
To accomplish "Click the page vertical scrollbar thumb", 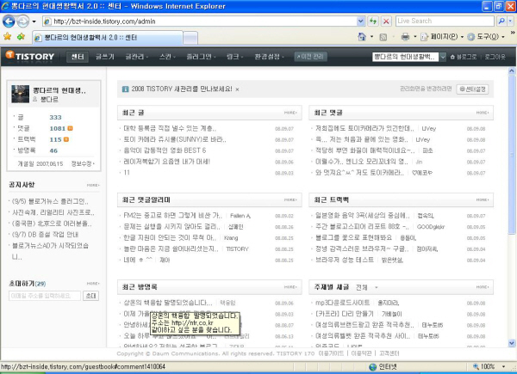I will pyautogui.click(x=511, y=155).
